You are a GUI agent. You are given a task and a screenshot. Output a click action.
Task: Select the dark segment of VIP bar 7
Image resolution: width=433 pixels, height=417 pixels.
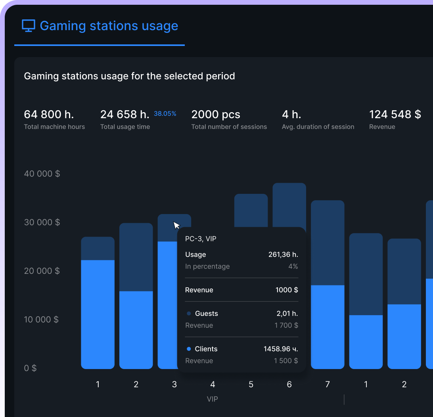tap(327, 242)
